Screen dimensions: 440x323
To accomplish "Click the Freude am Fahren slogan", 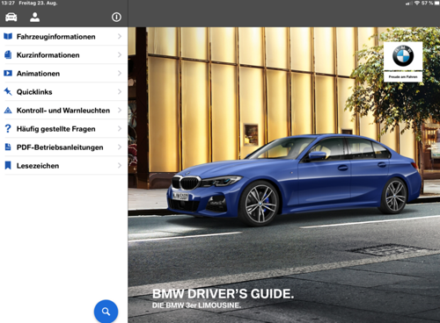I will (403, 76).
